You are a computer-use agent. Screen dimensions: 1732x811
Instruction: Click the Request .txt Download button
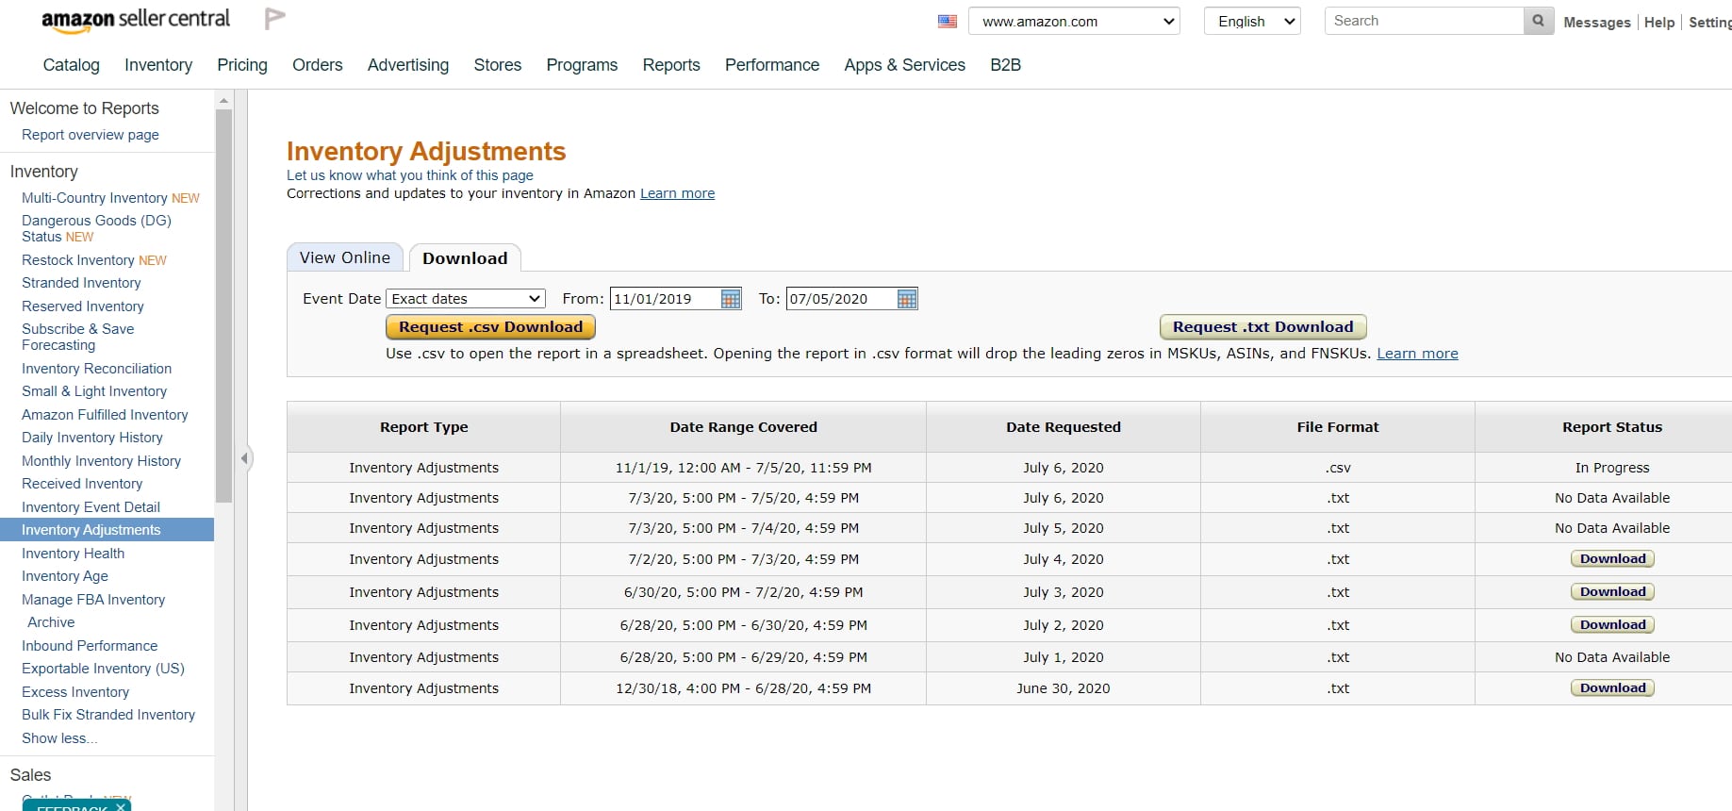coord(1262,327)
